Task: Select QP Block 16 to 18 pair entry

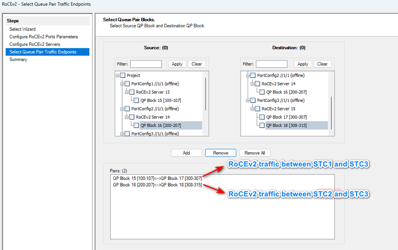Action: [157, 185]
